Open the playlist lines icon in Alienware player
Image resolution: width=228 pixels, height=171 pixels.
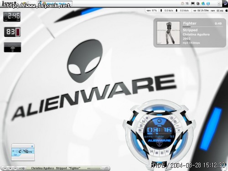141,125
